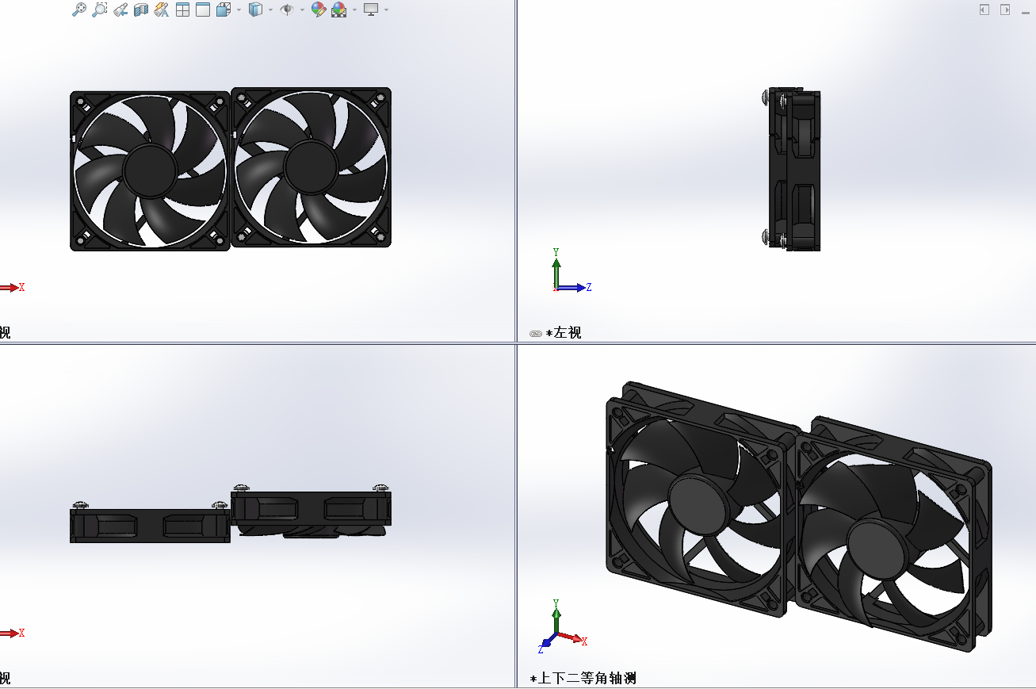
Task: Expand the View Orientation dropdown arrow
Action: point(239,10)
